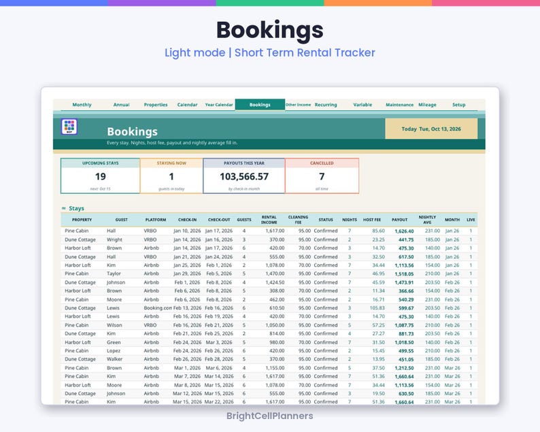The image size is (540, 432).
Task: Open the Calendar tab
Action: 187,105
